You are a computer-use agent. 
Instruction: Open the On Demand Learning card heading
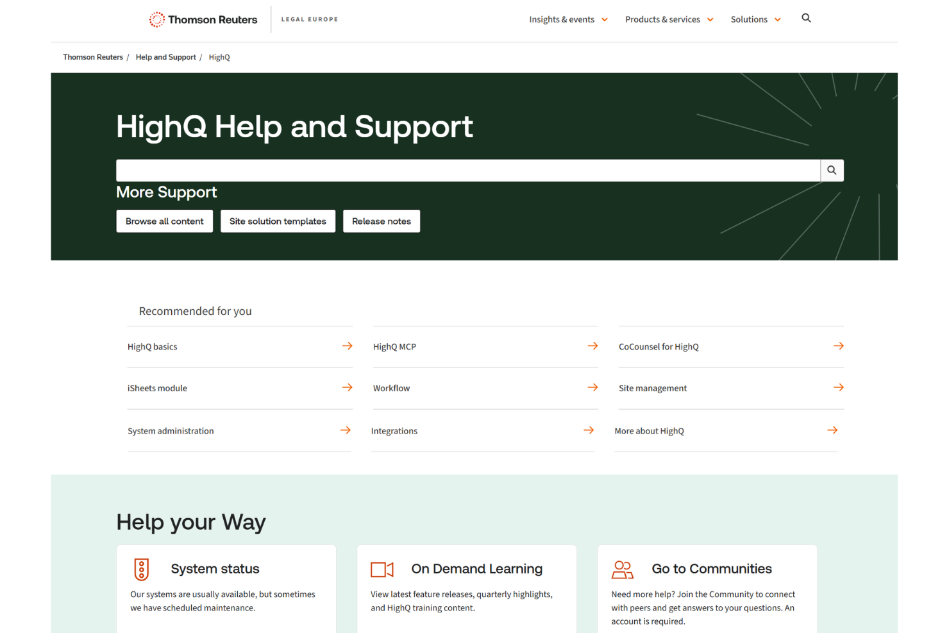[476, 569]
